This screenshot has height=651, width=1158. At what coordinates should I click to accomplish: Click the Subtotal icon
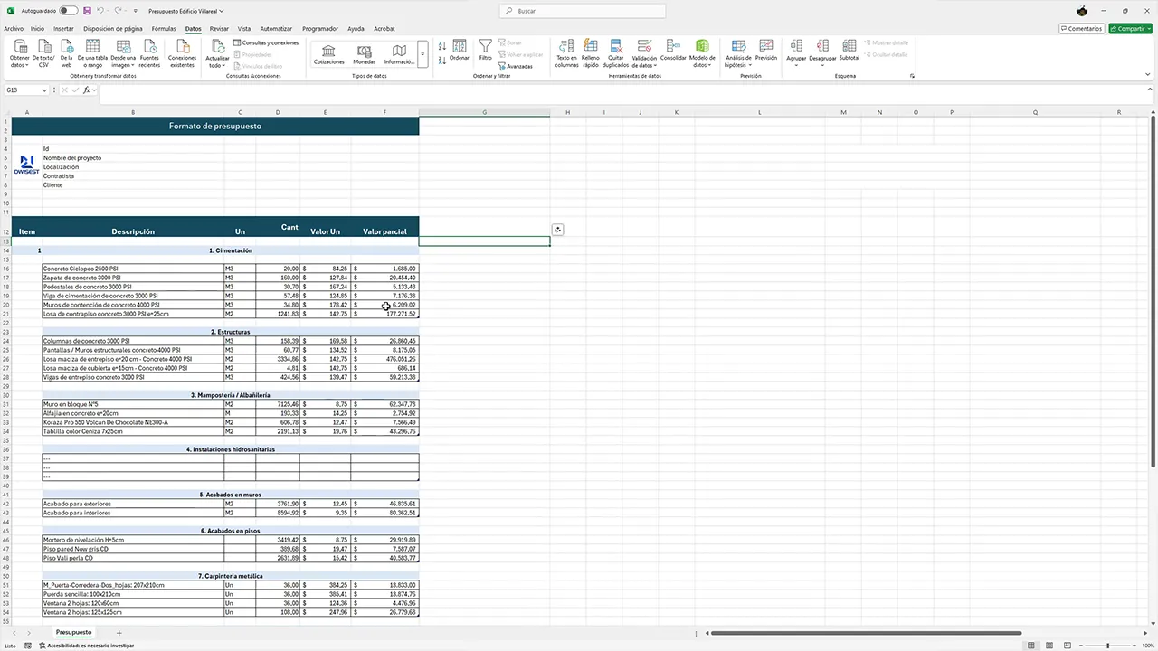[849, 50]
